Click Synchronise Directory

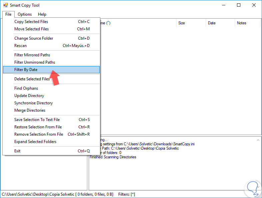pyautogui.click(x=51, y=103)
